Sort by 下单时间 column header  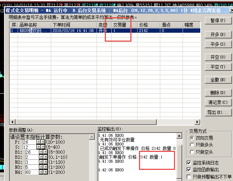point(74,25)
